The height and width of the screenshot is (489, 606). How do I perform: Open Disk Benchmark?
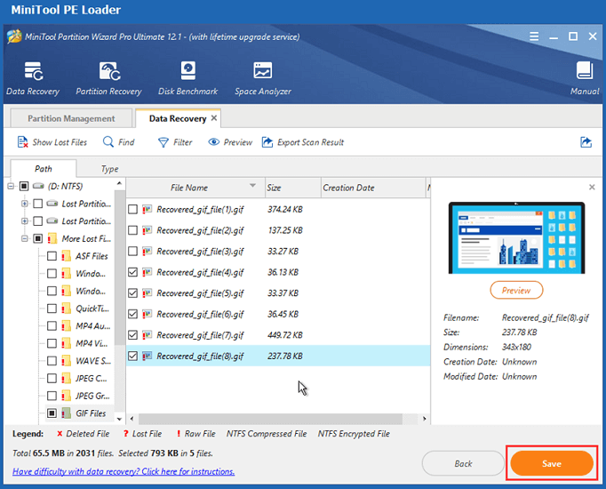187,78
